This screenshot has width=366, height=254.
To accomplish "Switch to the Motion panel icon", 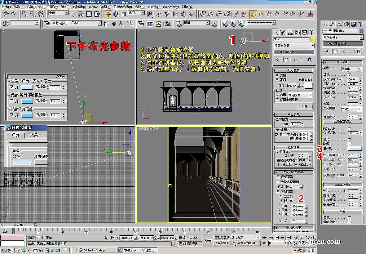I will tap(297, 32).
